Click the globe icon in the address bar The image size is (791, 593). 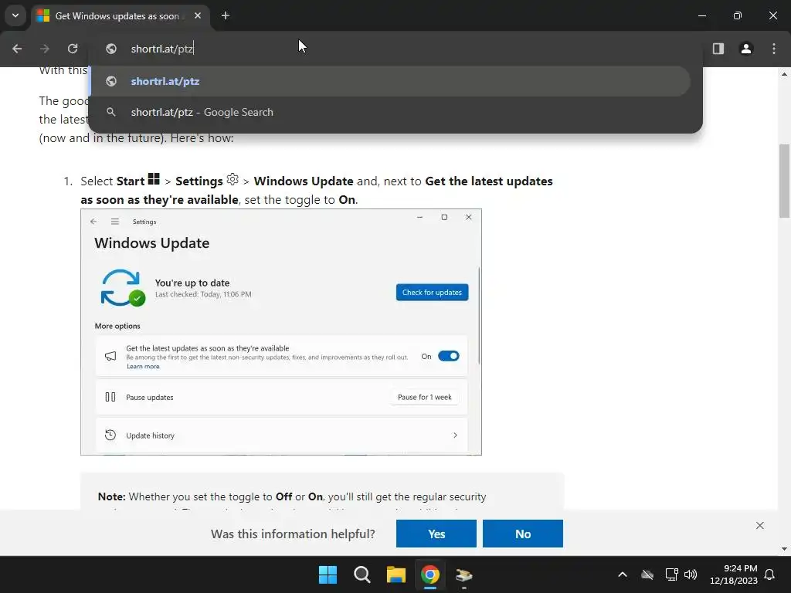[111, 49]
